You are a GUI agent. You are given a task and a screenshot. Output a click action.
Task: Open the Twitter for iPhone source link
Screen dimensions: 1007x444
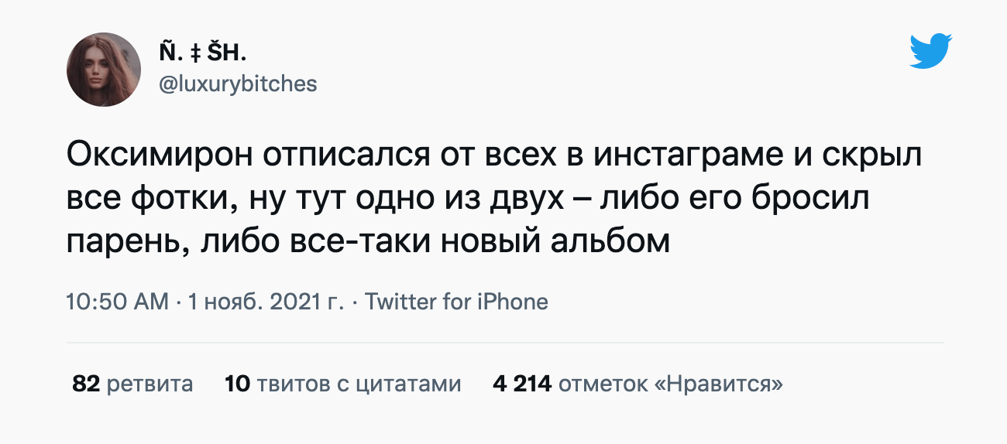pos(456,302)
